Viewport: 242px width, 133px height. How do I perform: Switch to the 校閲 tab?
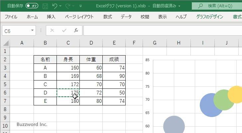click(x=145, y=17)
